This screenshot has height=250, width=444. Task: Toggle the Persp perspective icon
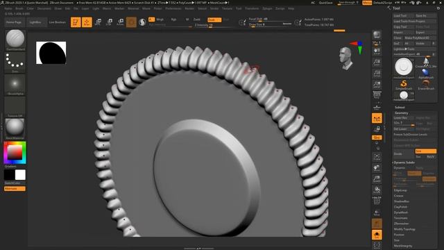coord(377,94)
